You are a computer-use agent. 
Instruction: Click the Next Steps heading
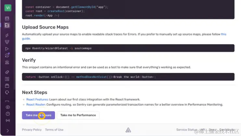click(x=34, y=93)
